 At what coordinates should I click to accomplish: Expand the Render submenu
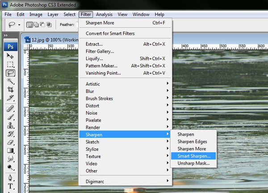pos(125,127)
